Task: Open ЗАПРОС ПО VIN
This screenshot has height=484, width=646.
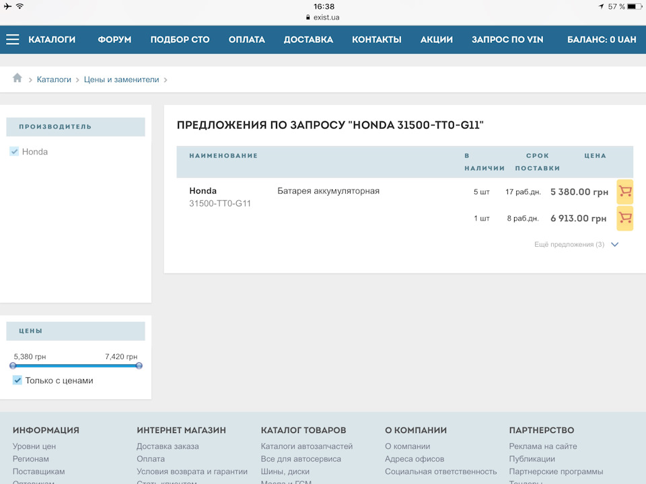Action: (507, 40)
